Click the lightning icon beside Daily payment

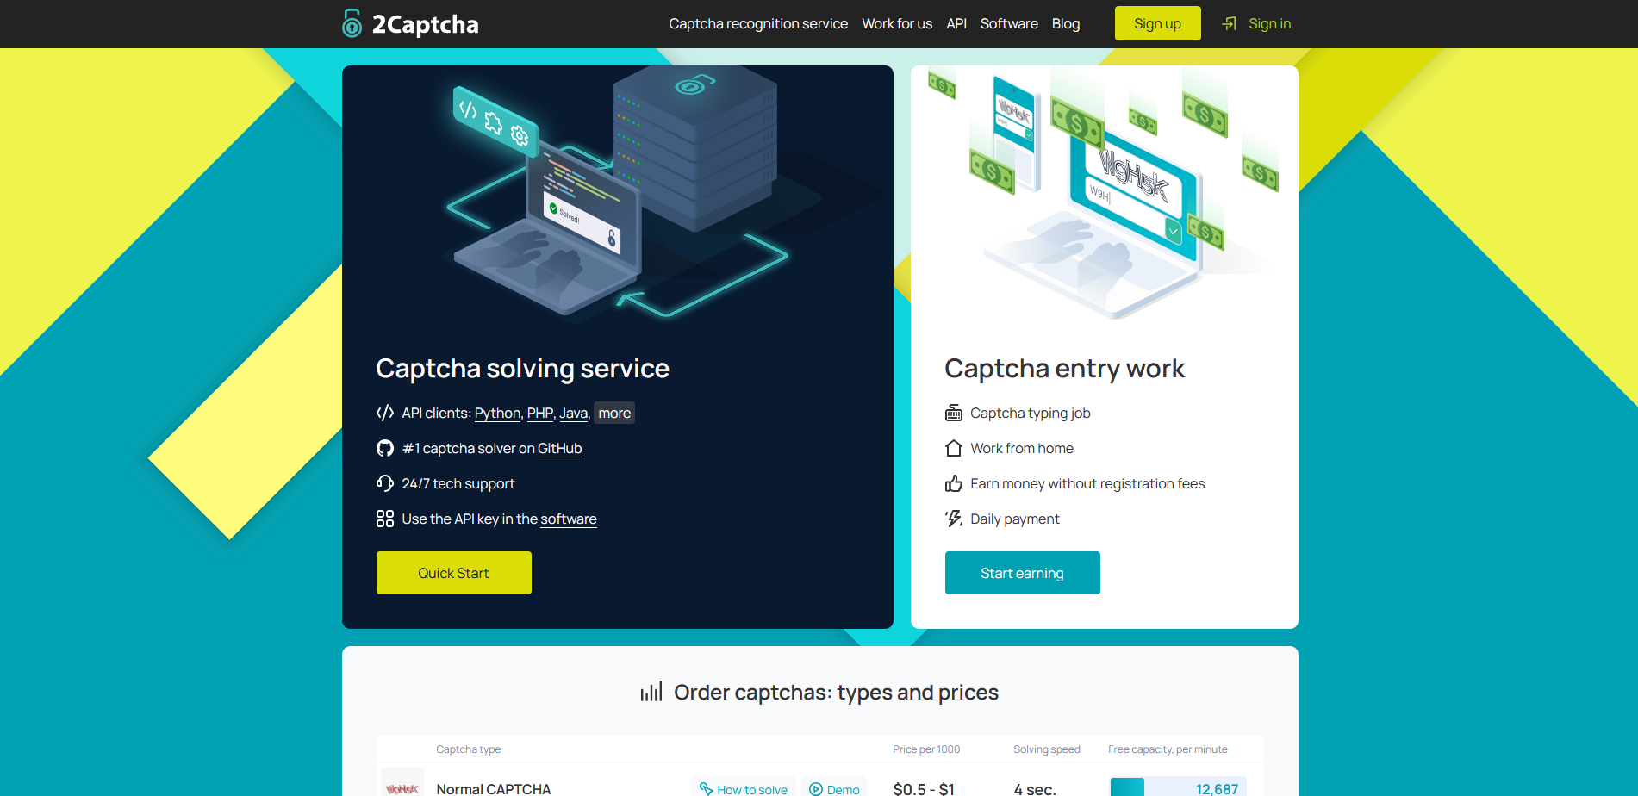(x=953, y=518)
